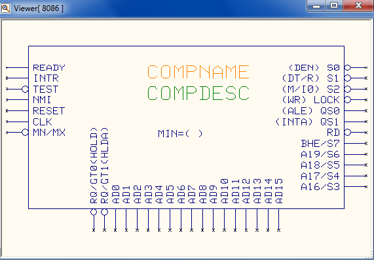Click the A16/S3 pin label

[x=320, y=187]
